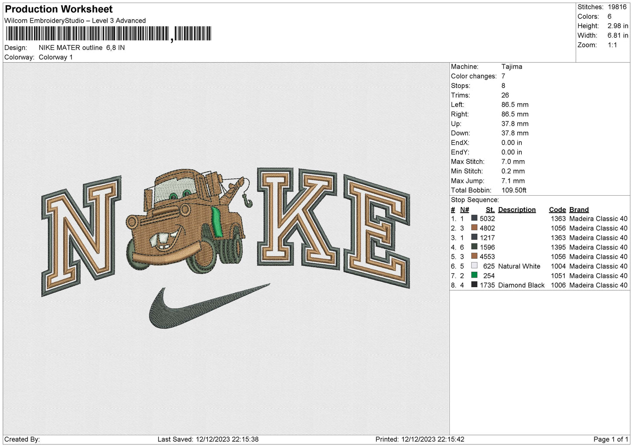Screen dimensions: 633x447
Task: Click code 1395 in stop row 4
Action: tap(558, 247)
